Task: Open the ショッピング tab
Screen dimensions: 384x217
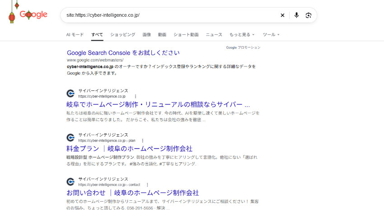Action: pos(123,34)
